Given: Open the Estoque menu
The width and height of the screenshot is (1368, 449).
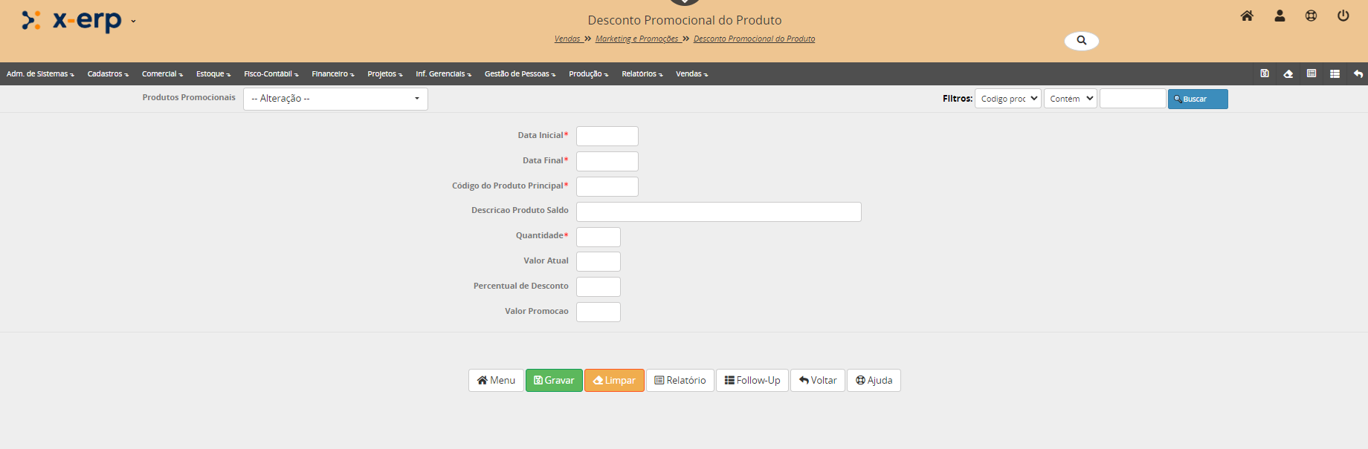Looking at the screenshot, I should pos(213,74).
